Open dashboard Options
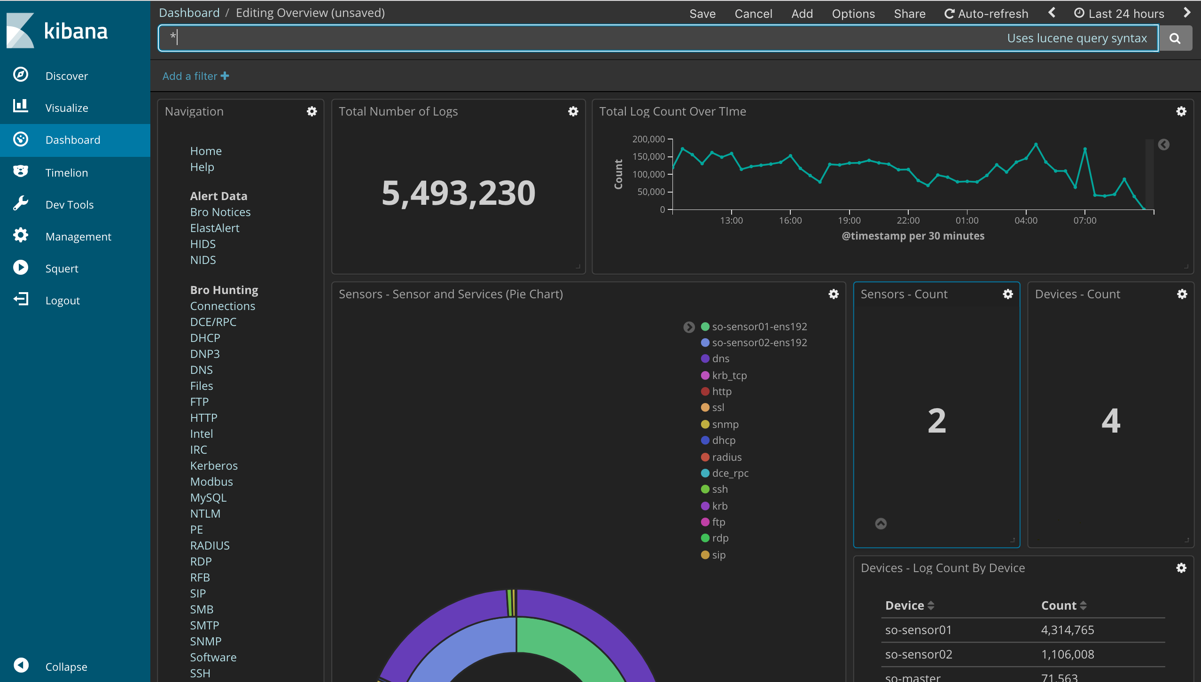1201x682 pixels. point(853,14)
